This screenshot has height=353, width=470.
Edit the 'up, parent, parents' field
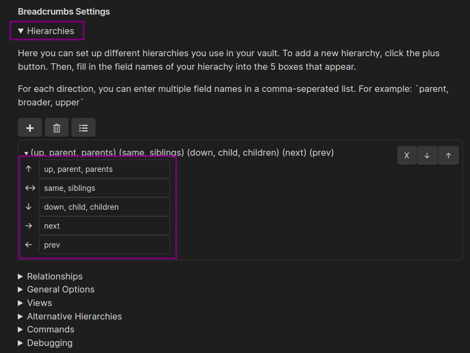point(104,169)
